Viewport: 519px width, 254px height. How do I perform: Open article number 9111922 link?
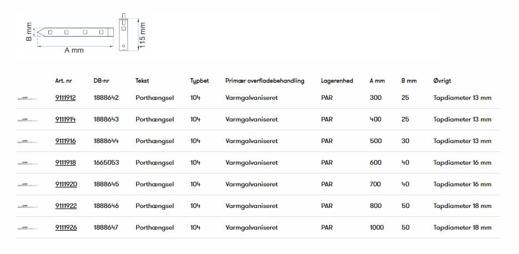(66, 206)
